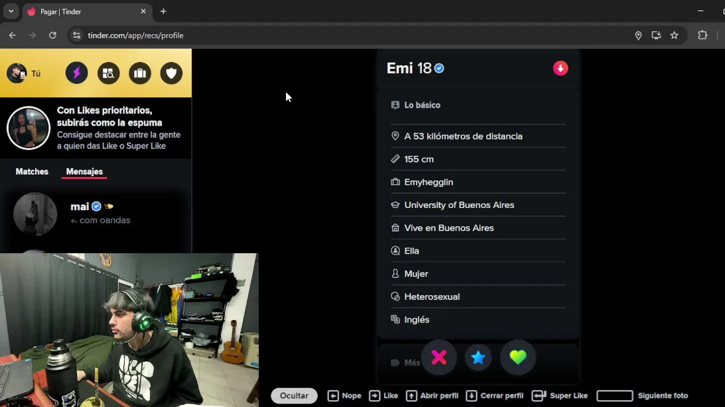The image size is (725, 407).
Task: Click the Super Like shortcut hint
Action: pos(560,396)
